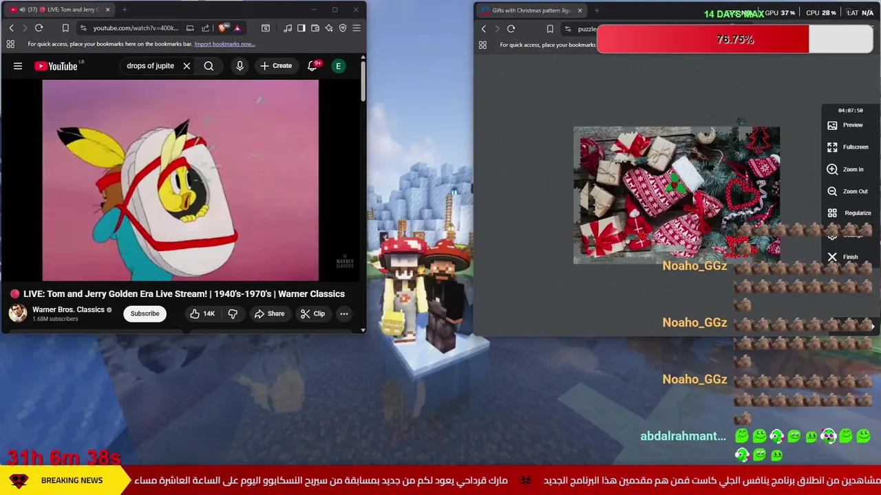Screen dimensions: 881x495
Task: Run the YouTube search magnifier button
Action: coord(209,66)
